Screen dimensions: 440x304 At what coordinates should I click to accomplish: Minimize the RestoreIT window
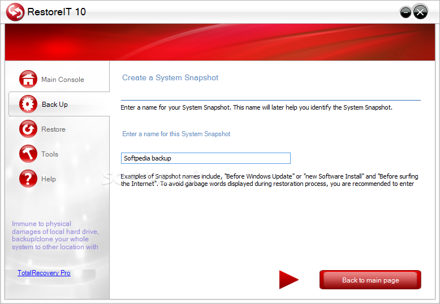(406, 12)
